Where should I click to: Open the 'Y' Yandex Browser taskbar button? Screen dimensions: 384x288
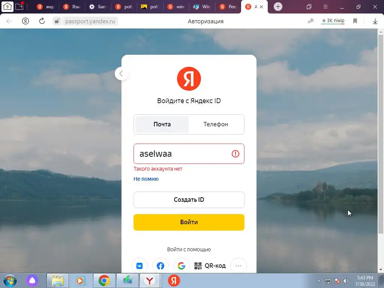(150, 280)
